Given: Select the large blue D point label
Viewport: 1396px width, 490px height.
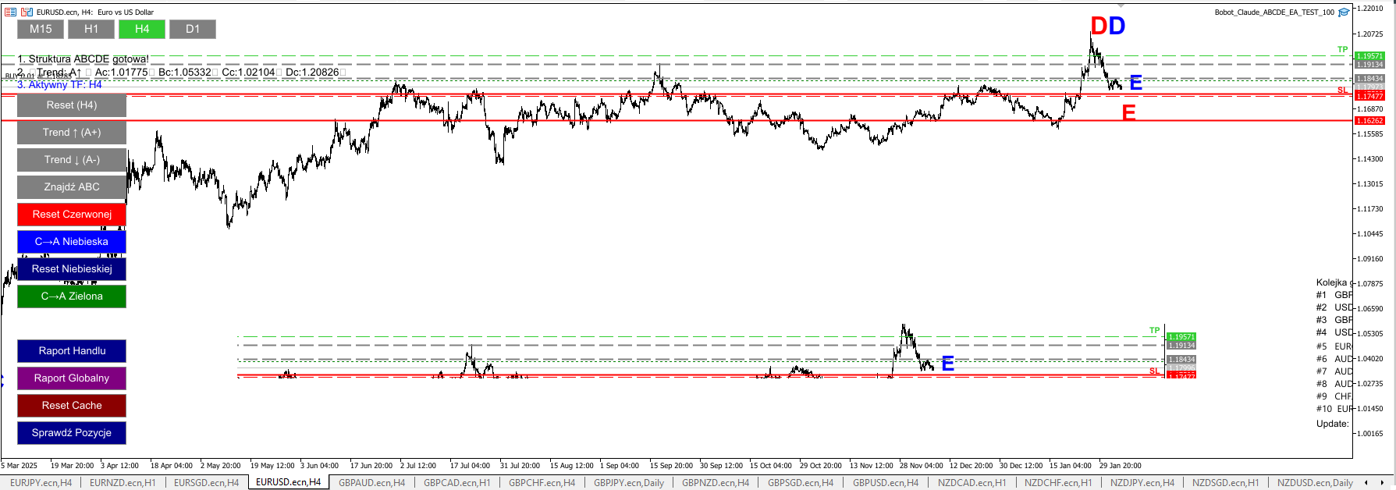Looking at the screenshot, I should 1117,26.
